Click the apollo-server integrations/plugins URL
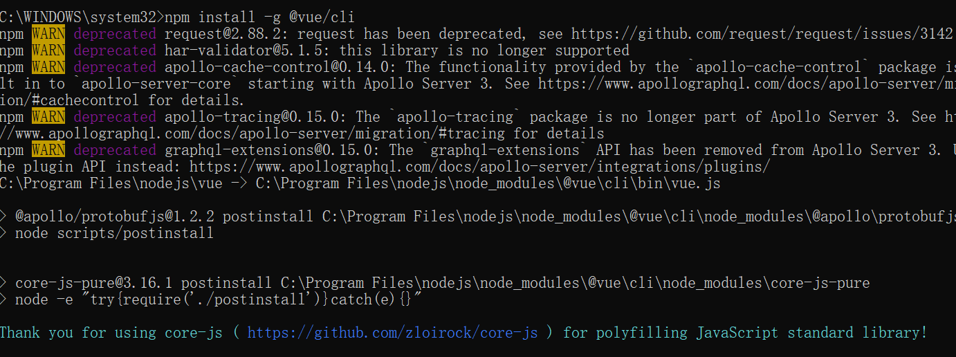The image size is (956, 357). (479, 167)
